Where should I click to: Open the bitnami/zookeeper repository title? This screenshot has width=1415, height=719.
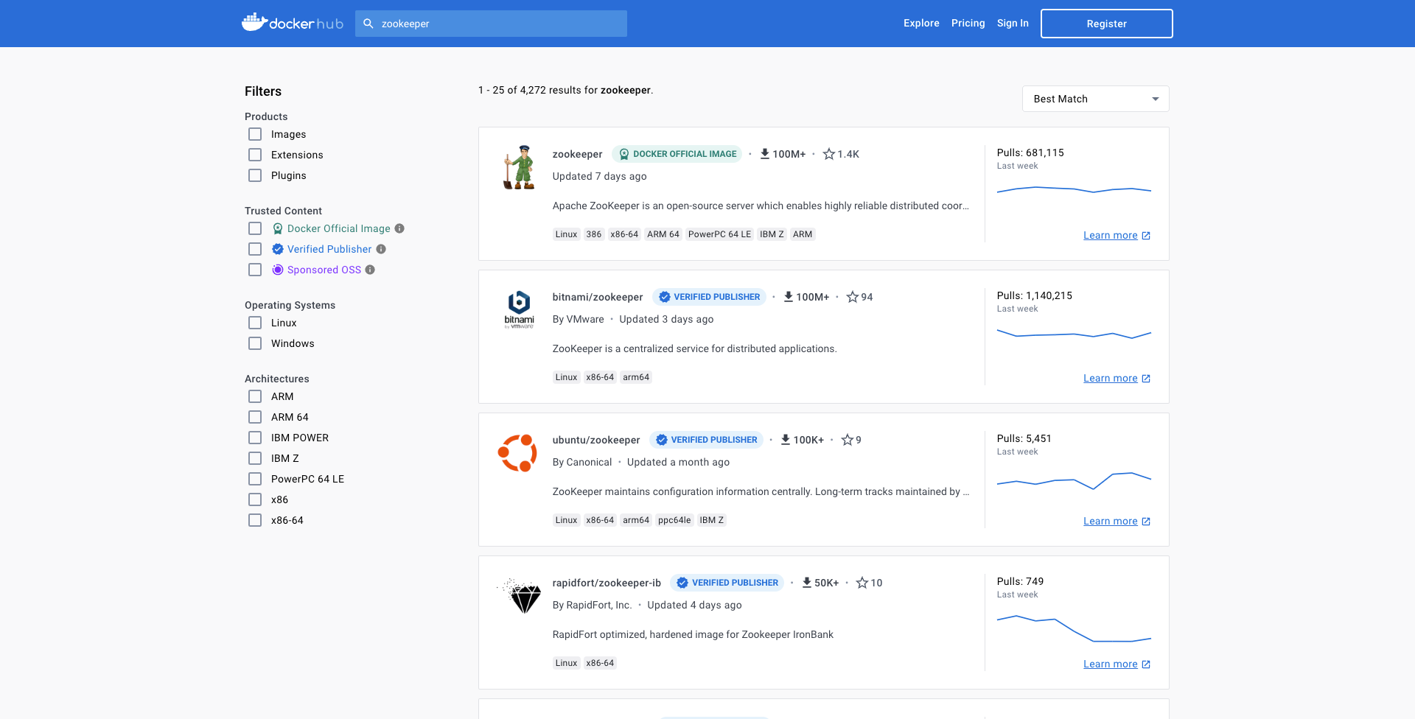[x=598, y=297]
